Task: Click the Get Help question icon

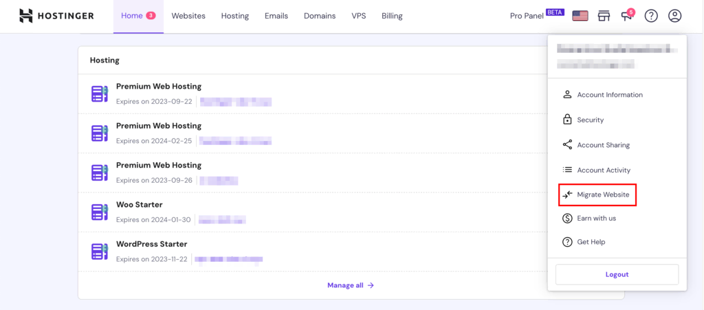Action: 567,242
